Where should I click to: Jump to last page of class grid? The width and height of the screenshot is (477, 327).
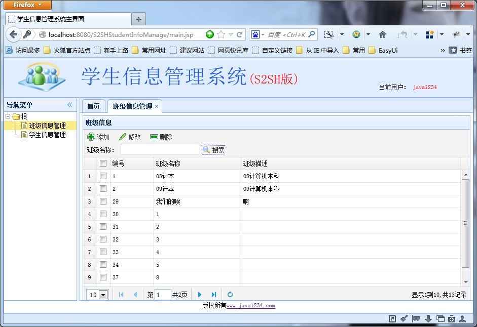214,295
